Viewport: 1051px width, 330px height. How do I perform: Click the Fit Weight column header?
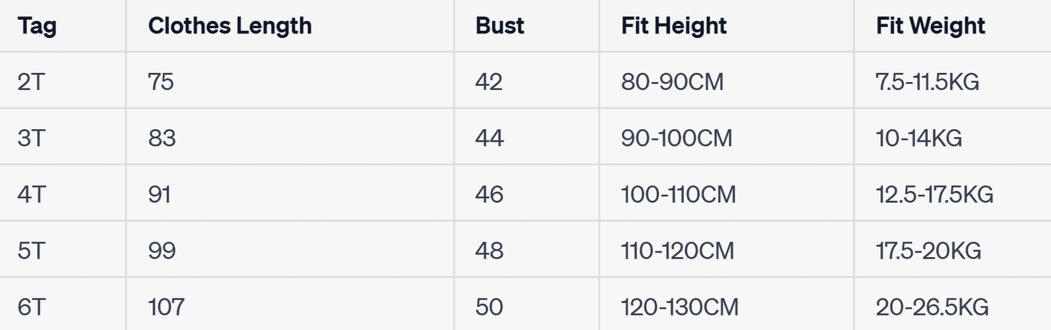click(930, 26)
